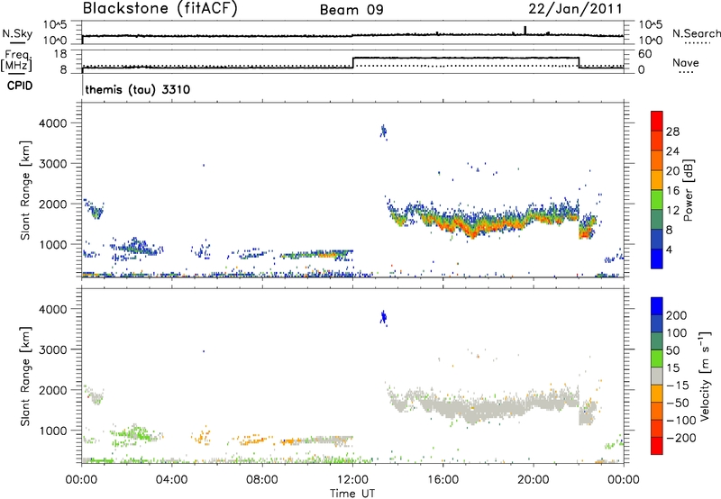Click Slant Range [km] label of velocity panel

tap(25, 377)
